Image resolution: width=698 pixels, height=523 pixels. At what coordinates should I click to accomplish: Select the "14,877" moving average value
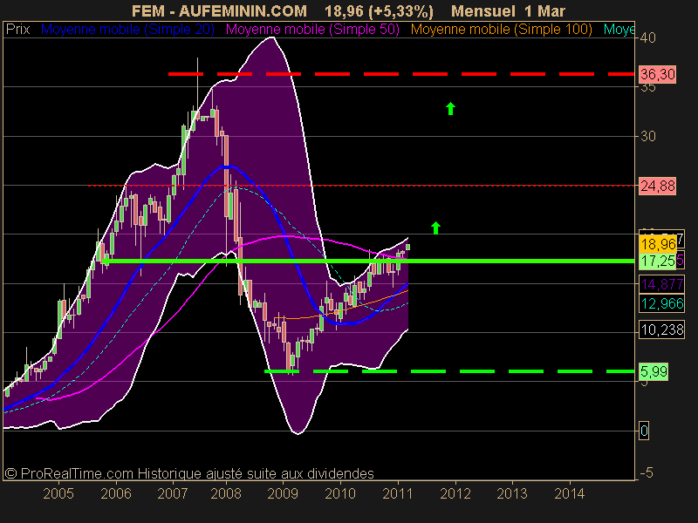[662, 284]
